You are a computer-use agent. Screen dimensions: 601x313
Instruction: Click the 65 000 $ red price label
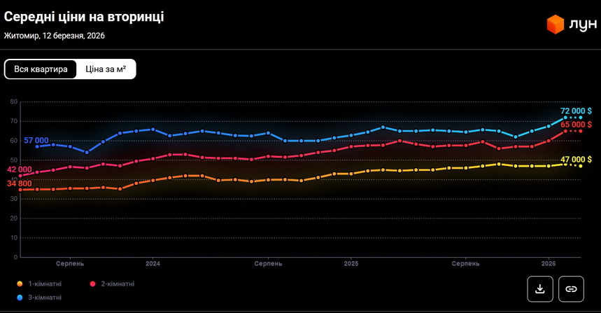point(576,124)
